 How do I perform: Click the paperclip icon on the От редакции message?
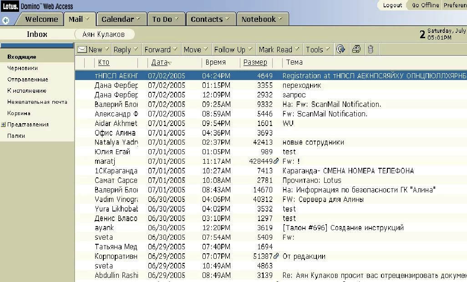pyautogui.click(x=276, y=257)
